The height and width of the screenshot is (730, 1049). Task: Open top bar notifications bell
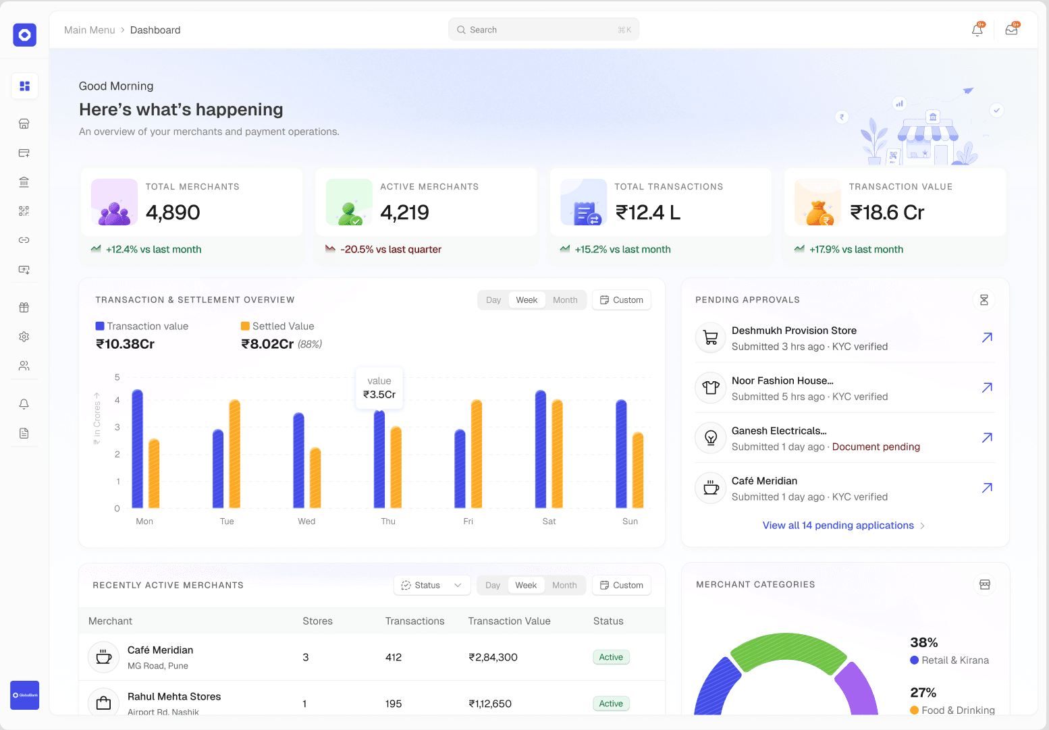977,30
